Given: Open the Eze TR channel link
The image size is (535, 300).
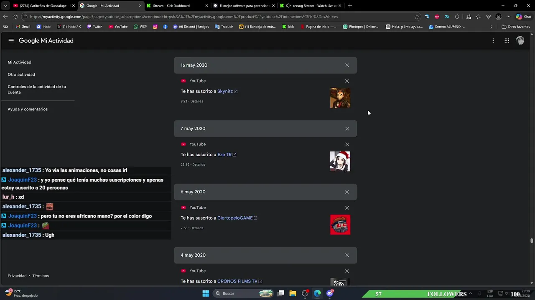Looking at the screenshot, I should coord(227,155).
